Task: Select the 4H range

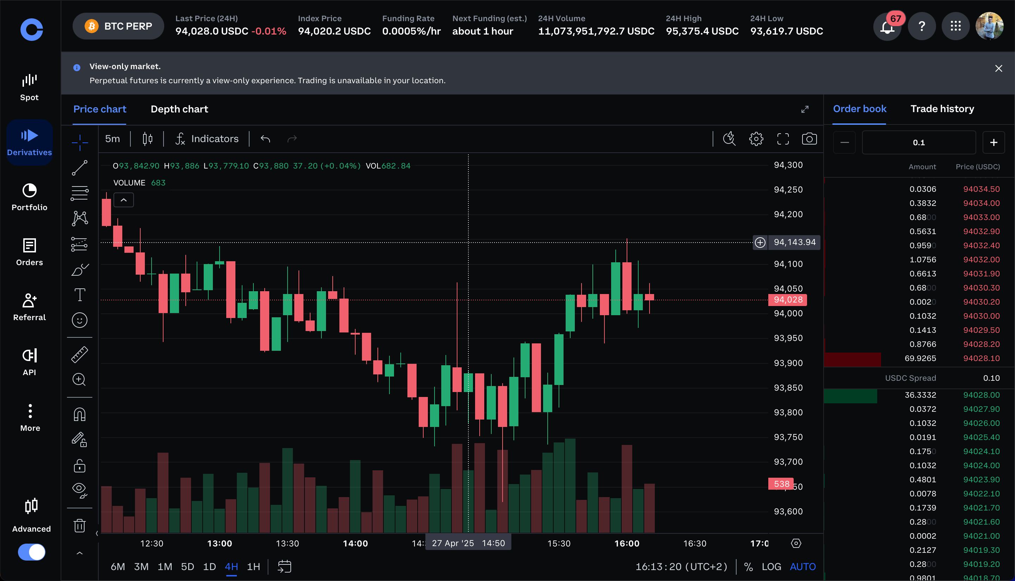Action: pos(231,567)
